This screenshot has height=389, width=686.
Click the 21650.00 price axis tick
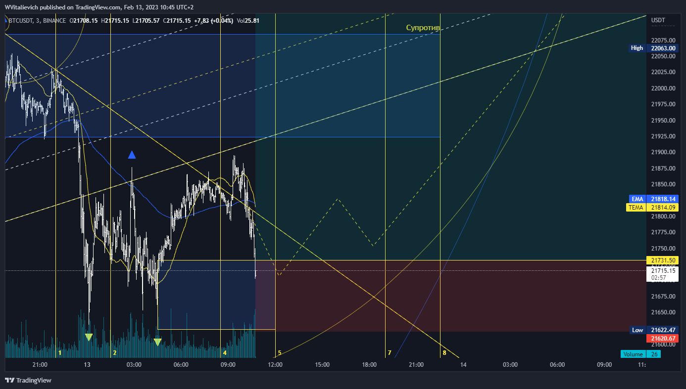(x=663, y=312)
